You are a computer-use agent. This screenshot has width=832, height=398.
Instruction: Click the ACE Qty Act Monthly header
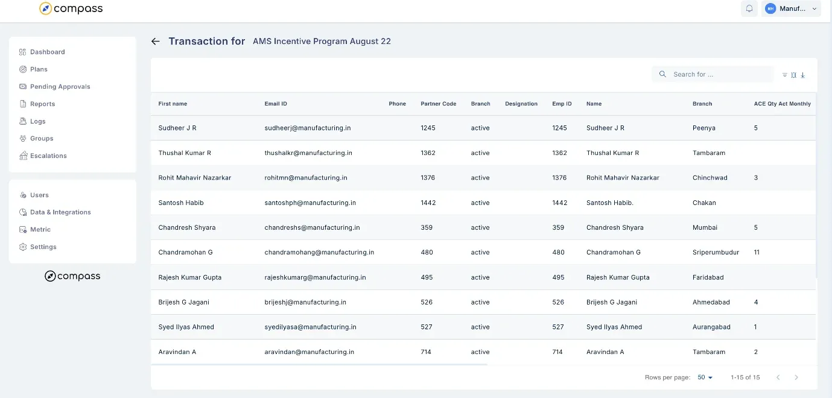click(783, 104)
